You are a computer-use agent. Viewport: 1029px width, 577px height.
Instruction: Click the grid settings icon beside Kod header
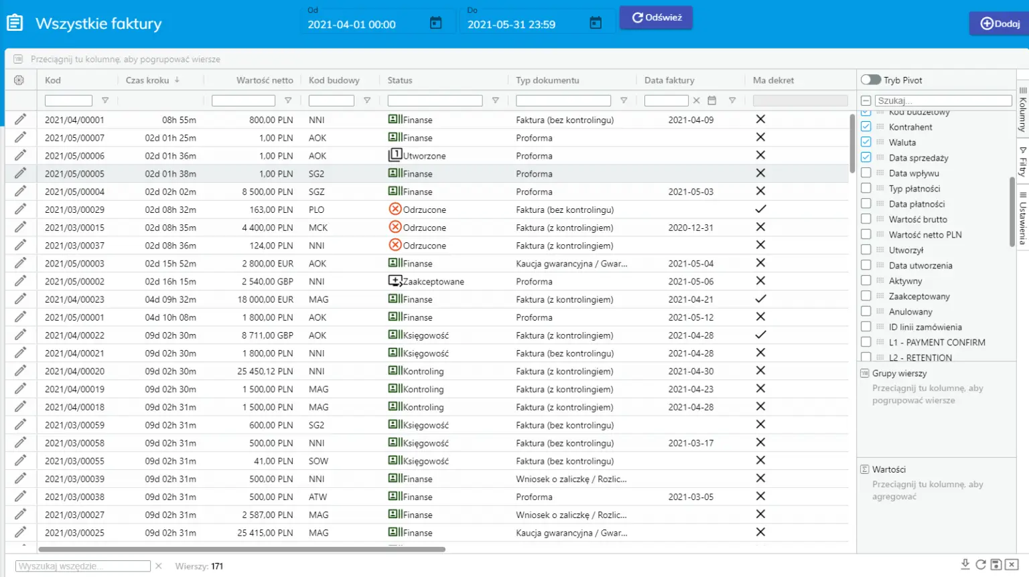click(x=19, y=80)
